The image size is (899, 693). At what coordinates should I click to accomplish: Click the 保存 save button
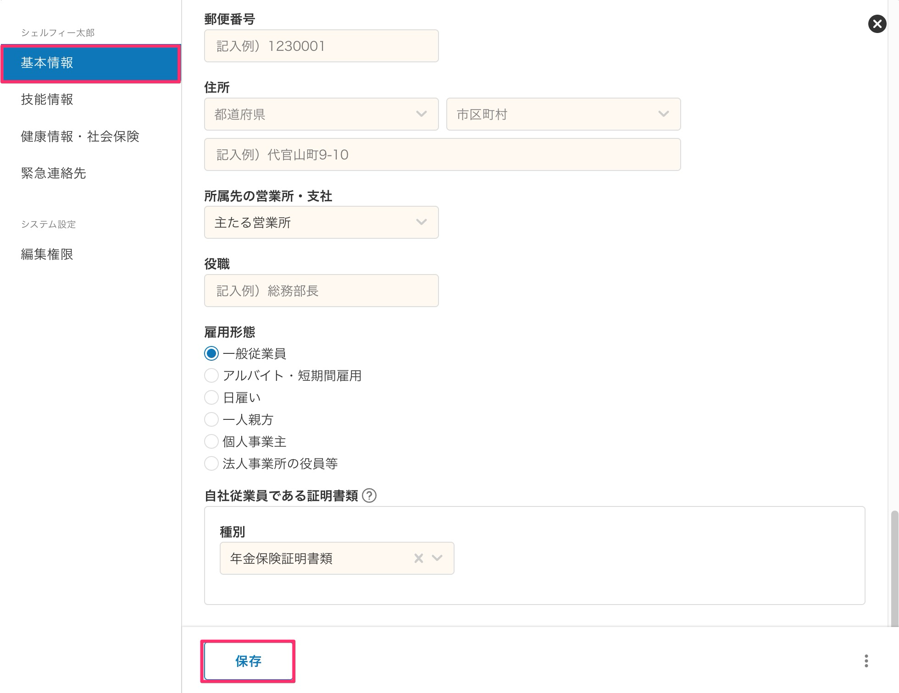(x=248, y=661)
